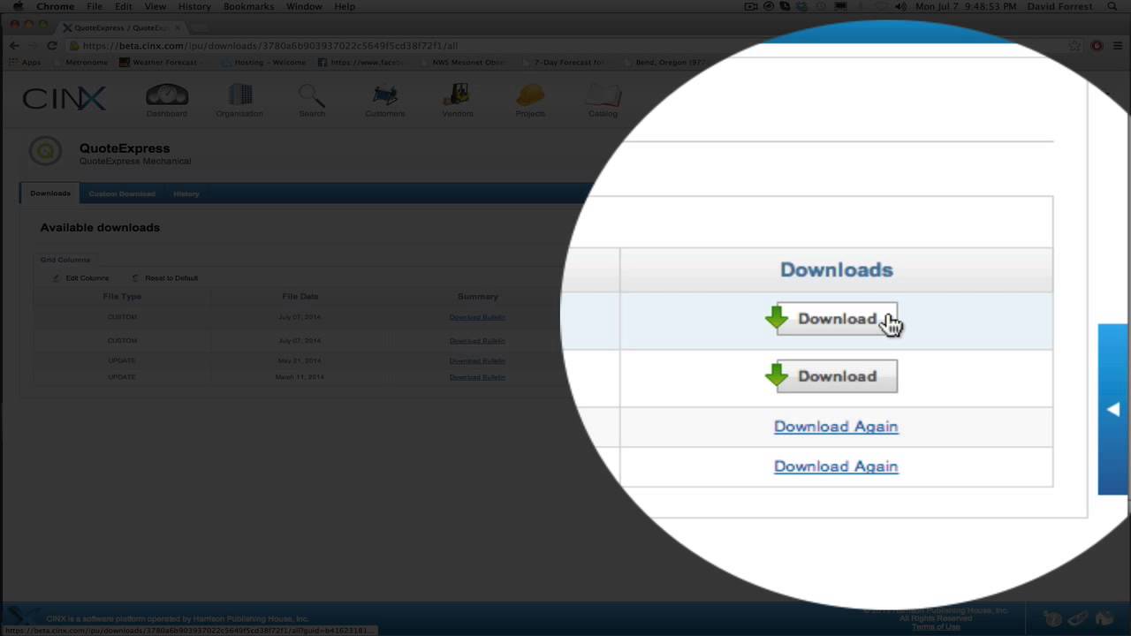Open the Apps bookmarks shortcut
Screen dimensions: 1131x636
[x=26, y=63]
